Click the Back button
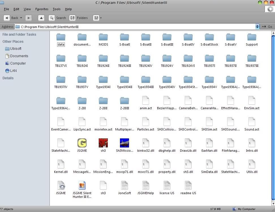This screenshot has height=212, width=275. [11, 18]
